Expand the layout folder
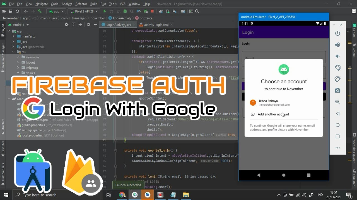This screenshot has height=200, width=357. (x=18, y=62)
